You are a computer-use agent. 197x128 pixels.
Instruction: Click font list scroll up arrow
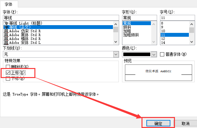pos(116,24)
